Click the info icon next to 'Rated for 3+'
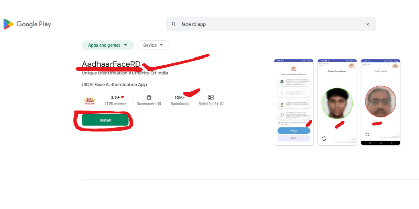This screenshot has width=419, height=209. pyautogui.click(x=222, y=103)
